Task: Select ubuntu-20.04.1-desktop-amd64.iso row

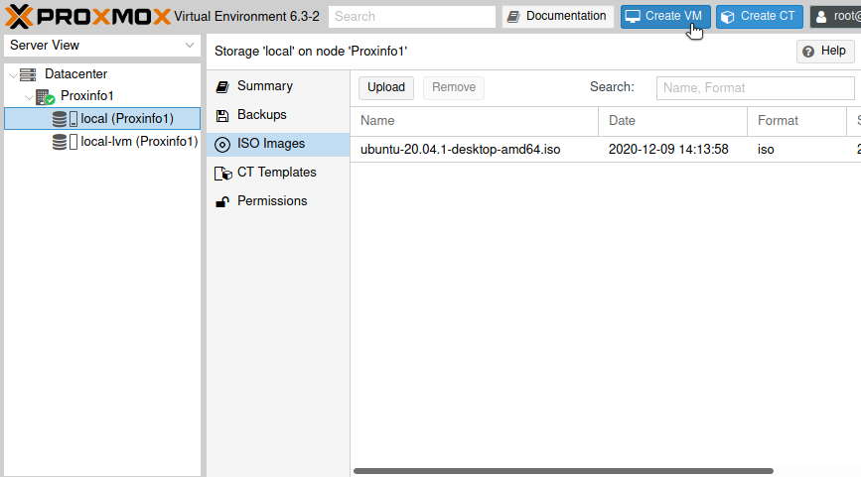Action: (x=606, y=149)
